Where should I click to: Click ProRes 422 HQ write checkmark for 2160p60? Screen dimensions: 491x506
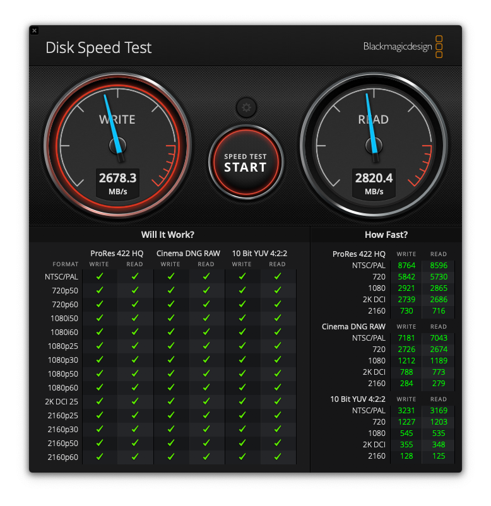(x=100, y=457)
